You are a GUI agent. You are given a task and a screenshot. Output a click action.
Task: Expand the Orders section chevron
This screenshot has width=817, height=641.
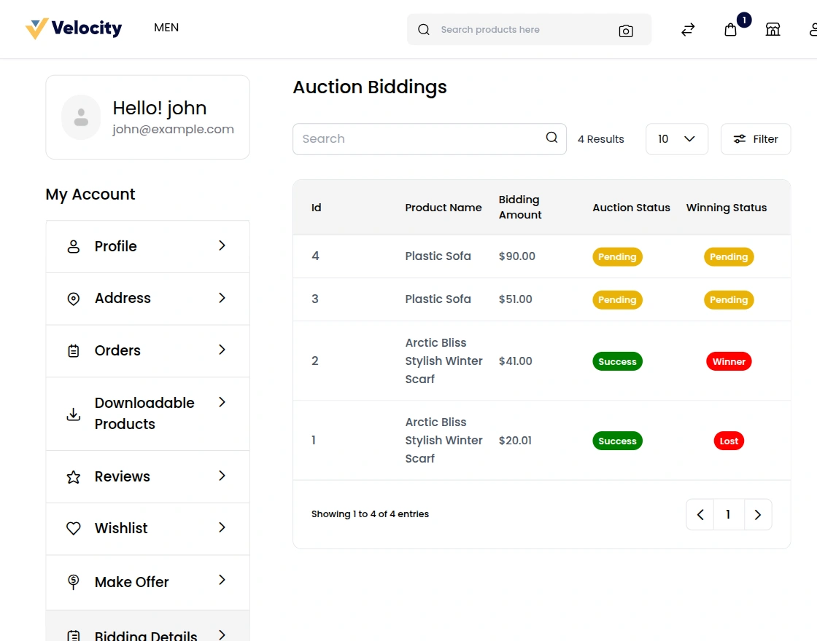[x=221, y=350]
